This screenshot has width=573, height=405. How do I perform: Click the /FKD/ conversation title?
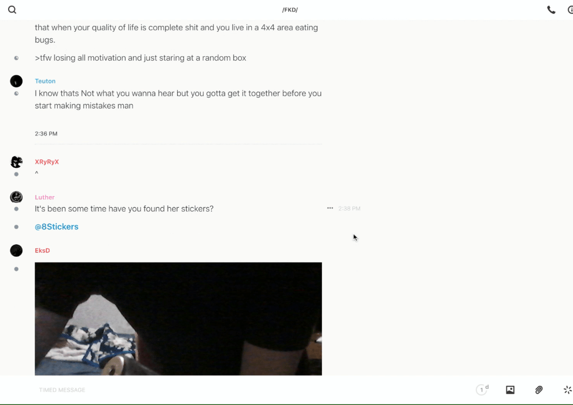pyautogui.click(x=290, y=10)
